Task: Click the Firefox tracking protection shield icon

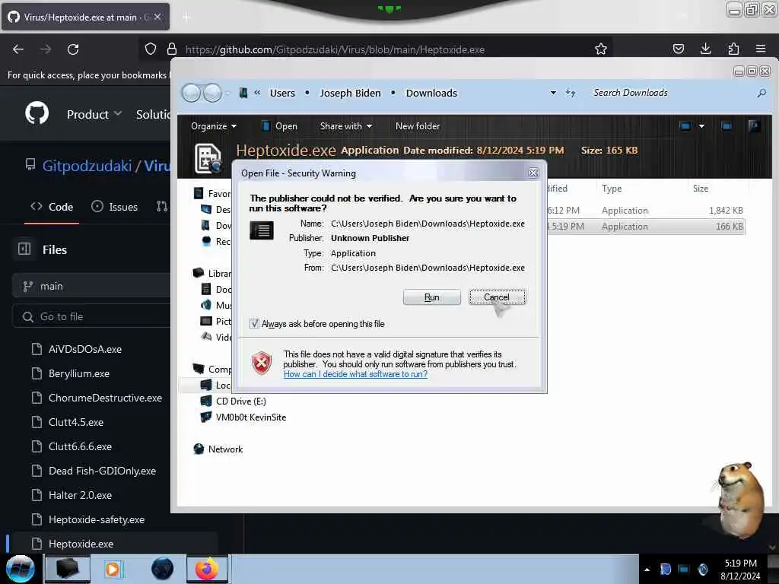Action: (151, 49)
